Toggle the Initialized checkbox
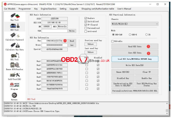Screen dimensions: 171x118 (x=85, y=21)
